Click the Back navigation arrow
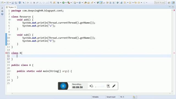 tap(139, 2)
